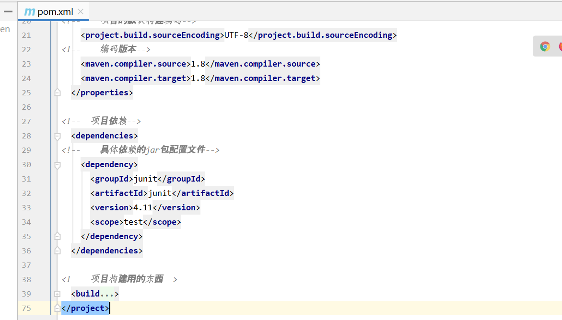562x320 pixels.
Task: Switch to the pom.xml editor tab
Action: [x=54, y=11]
